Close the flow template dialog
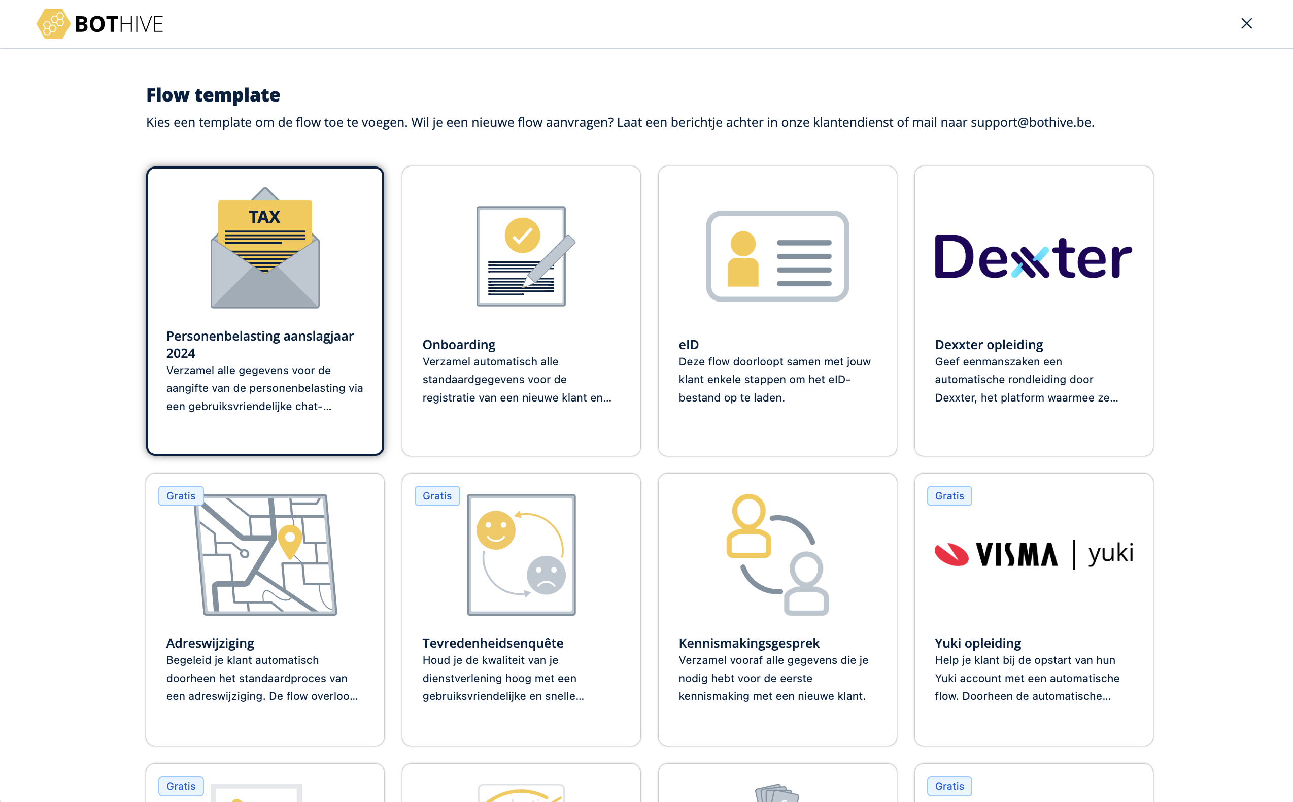This screenshot has width=1293, height=802. [1246, 23]
